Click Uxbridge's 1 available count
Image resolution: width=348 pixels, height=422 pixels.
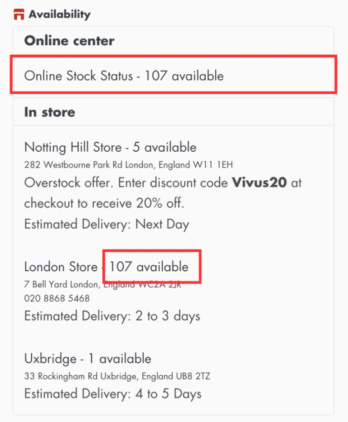(120, 359)
